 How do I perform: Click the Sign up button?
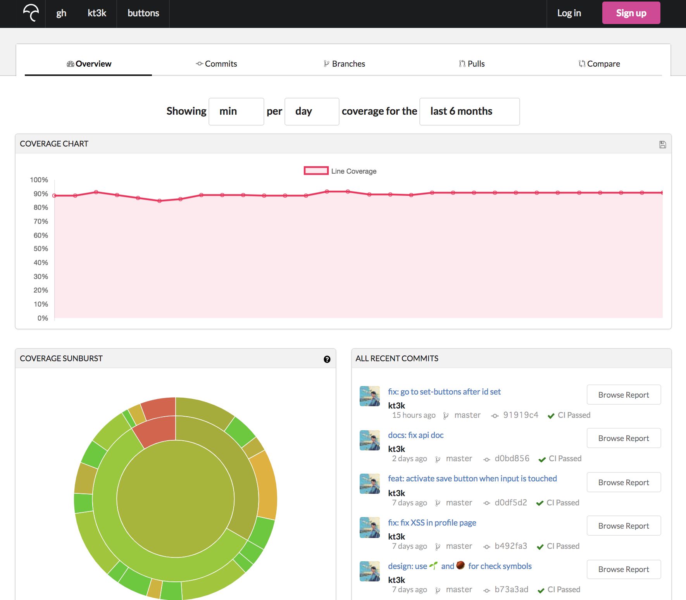tap(631, 13)
